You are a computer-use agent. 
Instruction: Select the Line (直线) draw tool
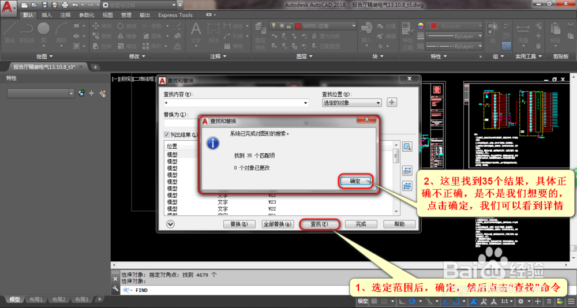point(9,32)
